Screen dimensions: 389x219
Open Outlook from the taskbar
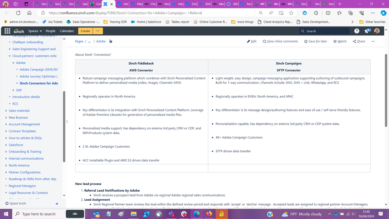point(96,214)
